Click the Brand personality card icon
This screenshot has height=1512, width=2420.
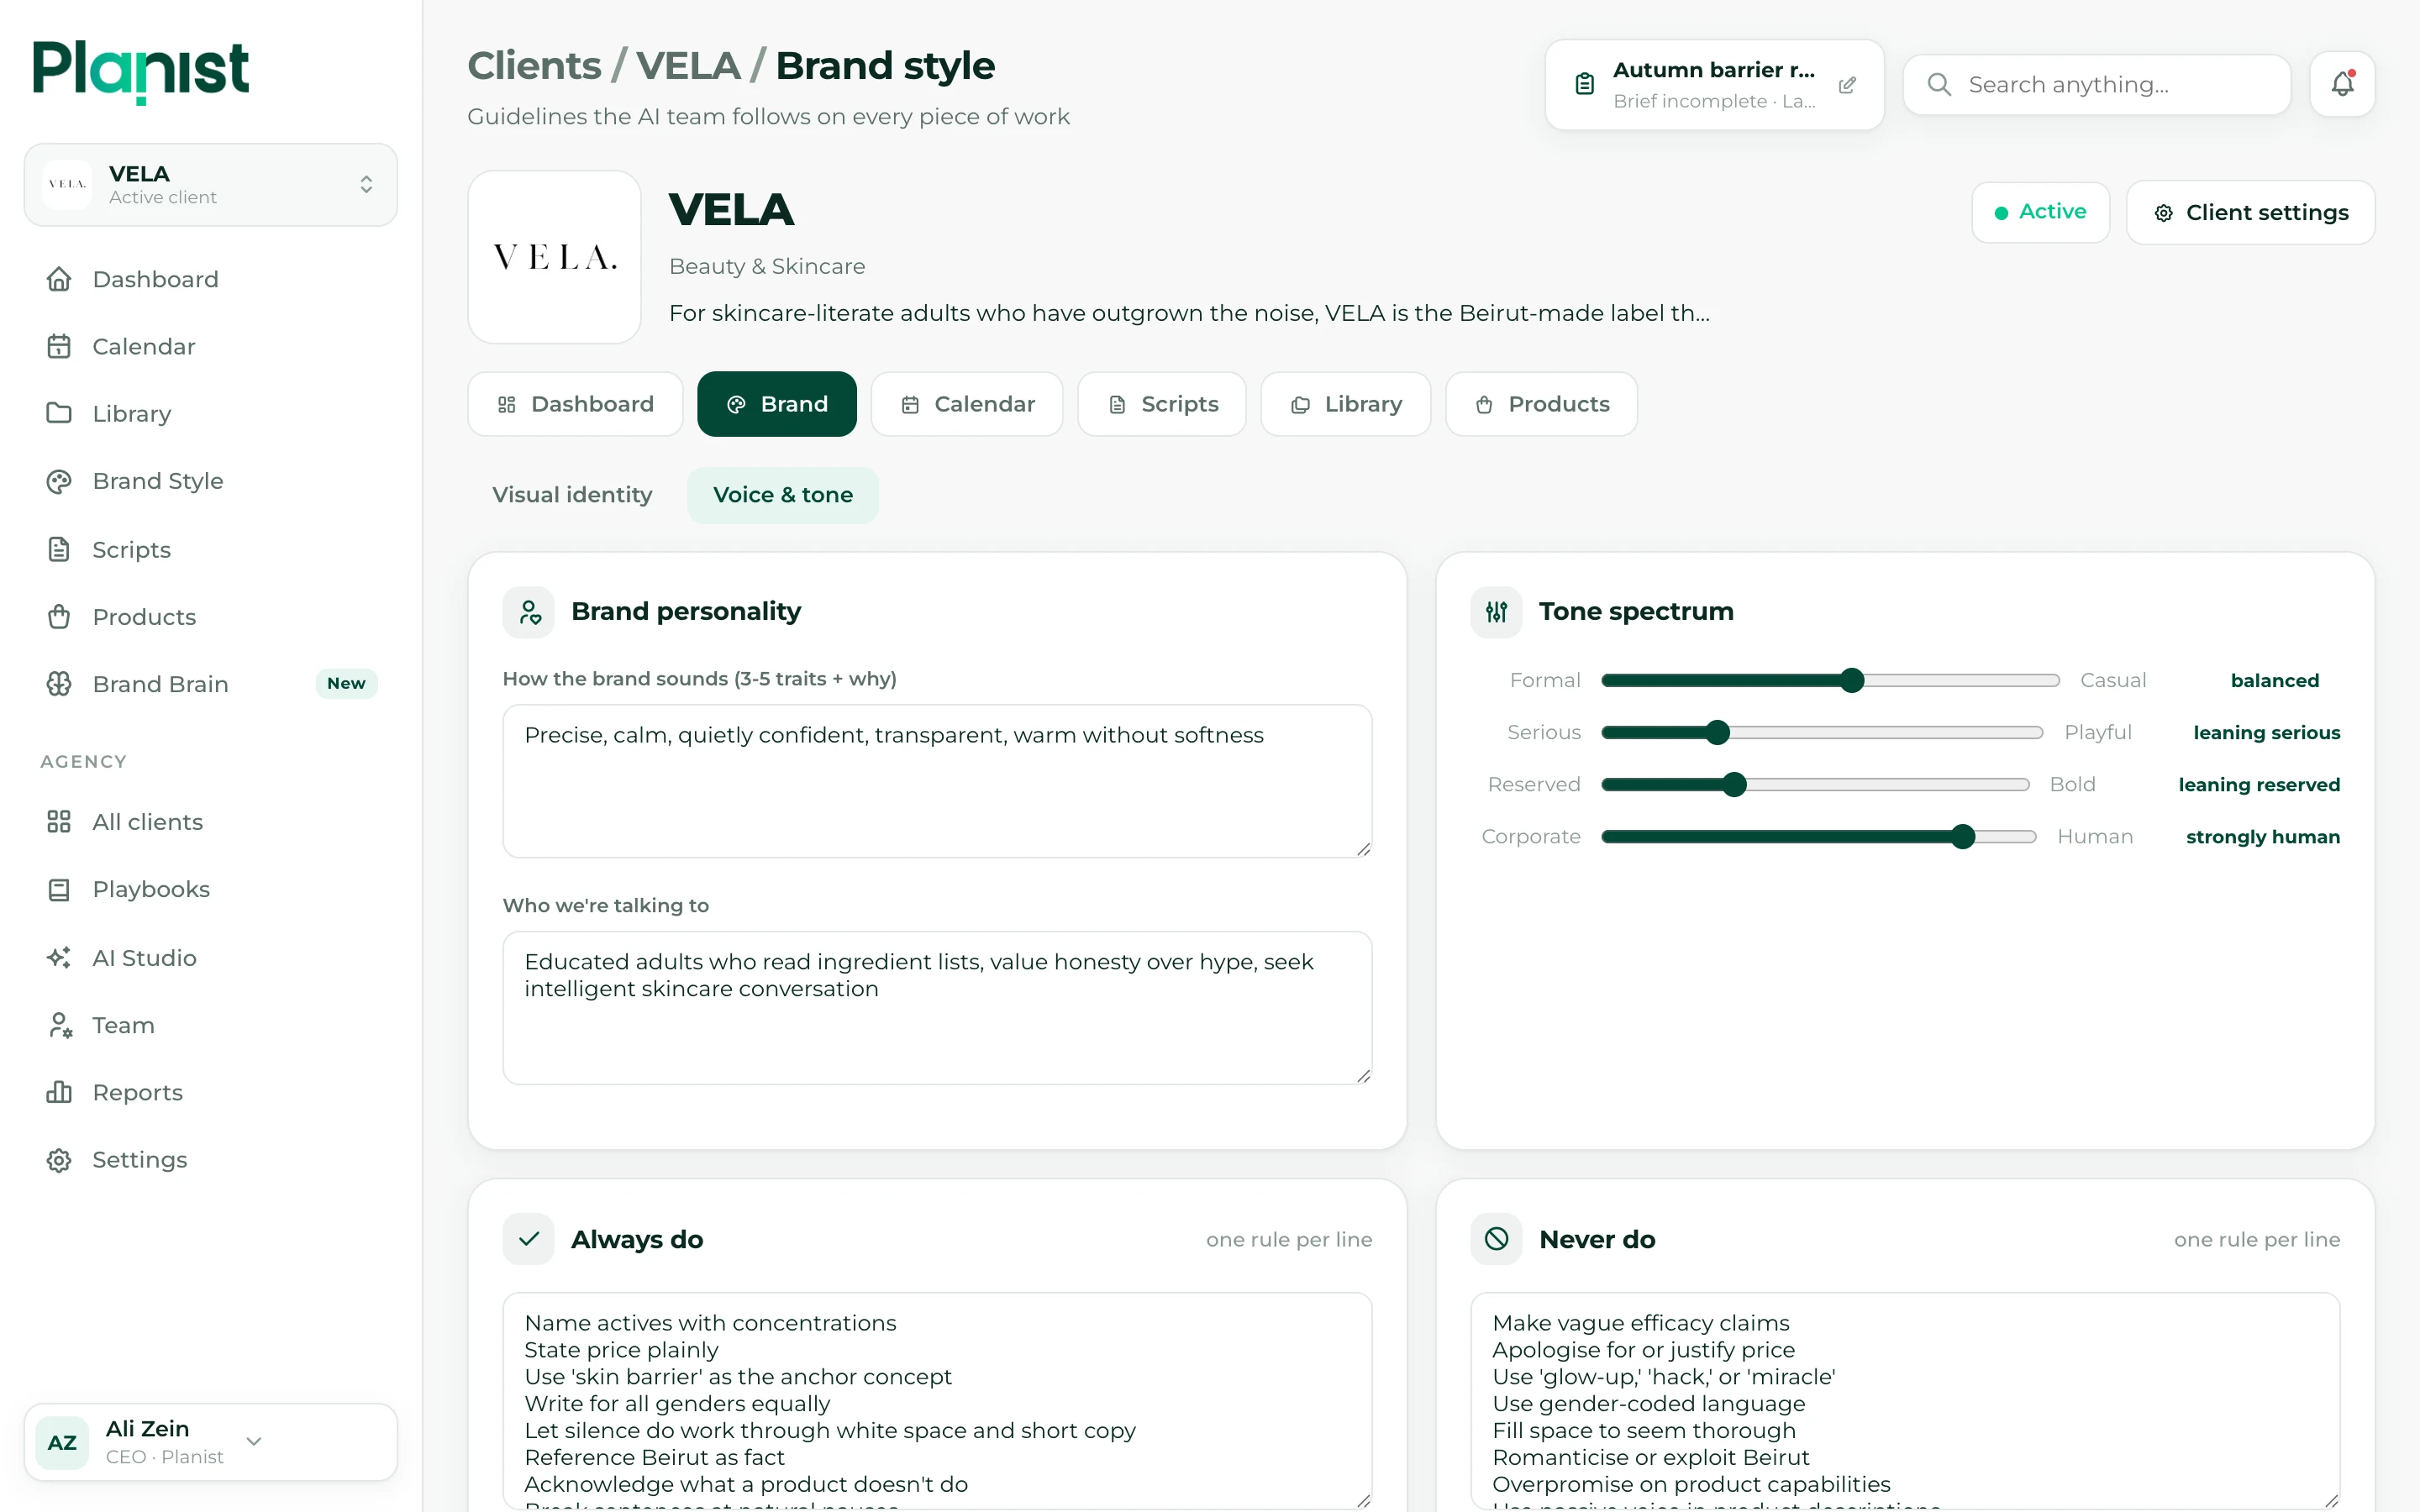click(529, 611)
